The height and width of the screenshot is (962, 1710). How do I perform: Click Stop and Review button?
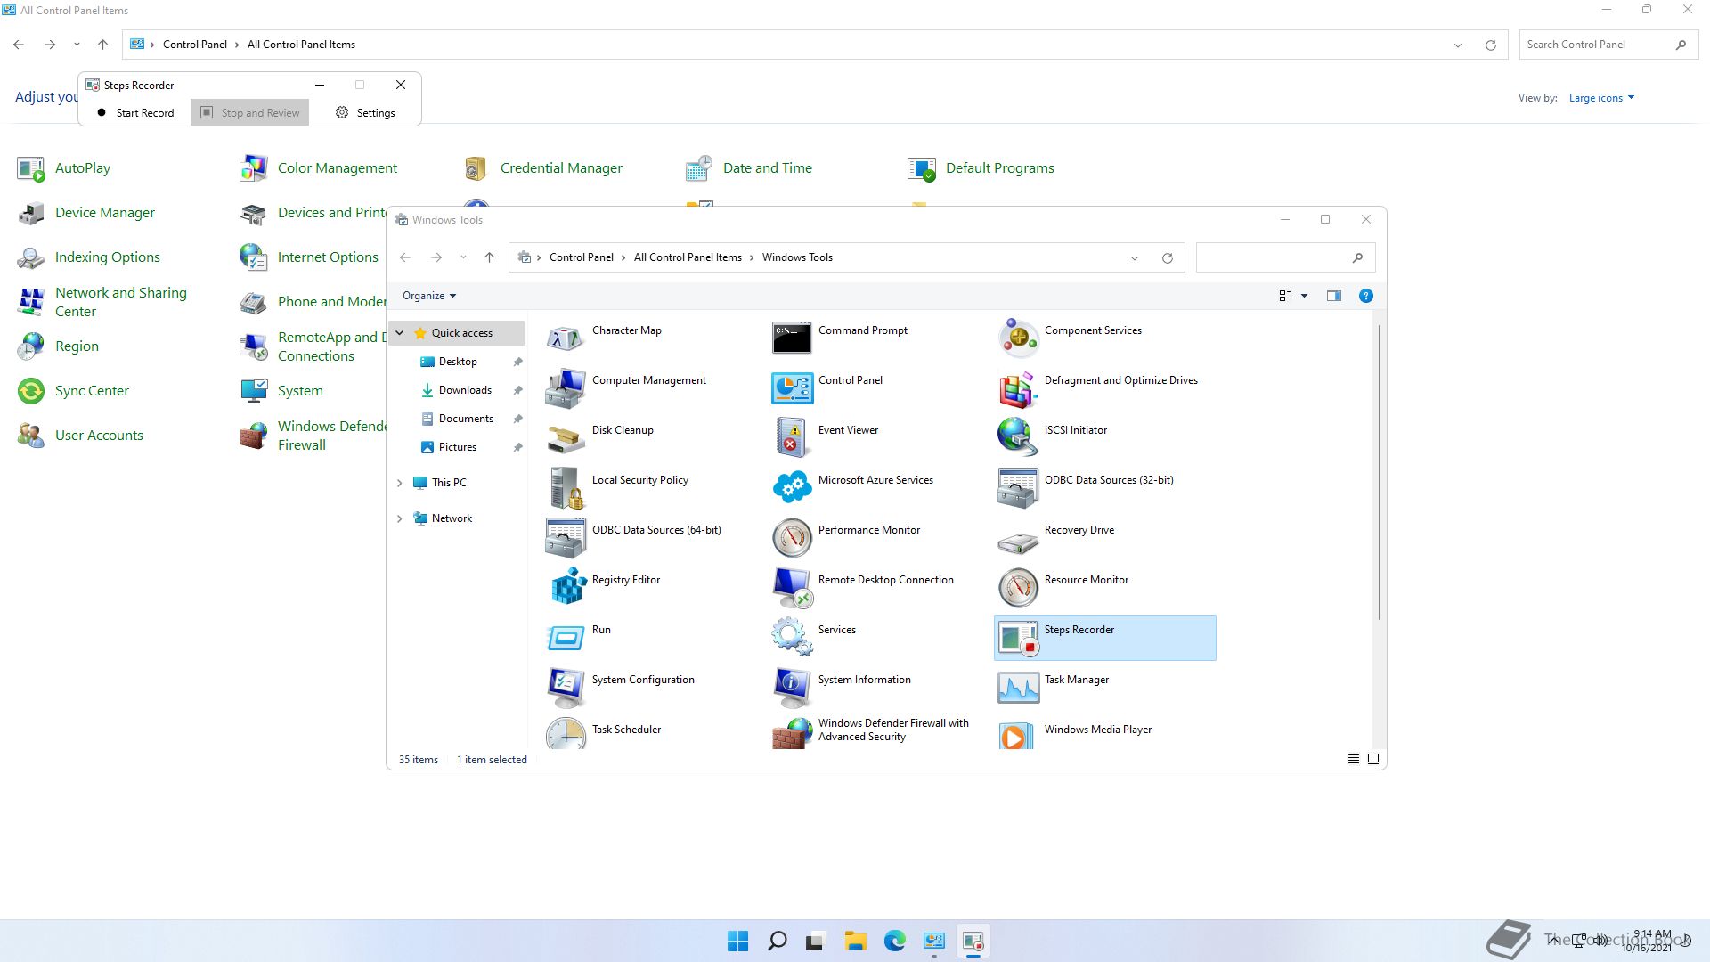[x=249, y=113]
